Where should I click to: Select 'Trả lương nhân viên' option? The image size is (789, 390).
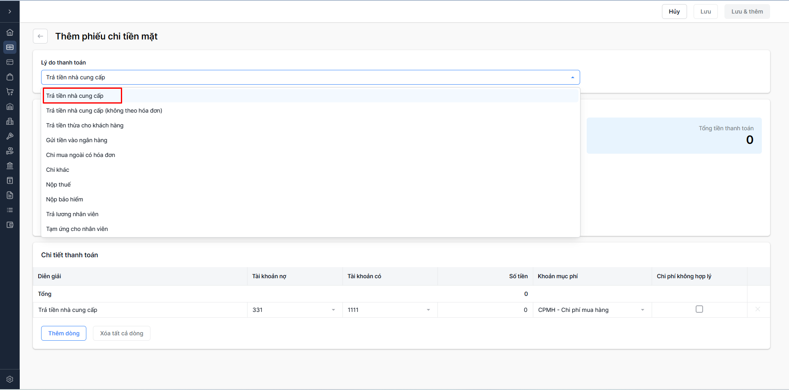tap(72, 214)
